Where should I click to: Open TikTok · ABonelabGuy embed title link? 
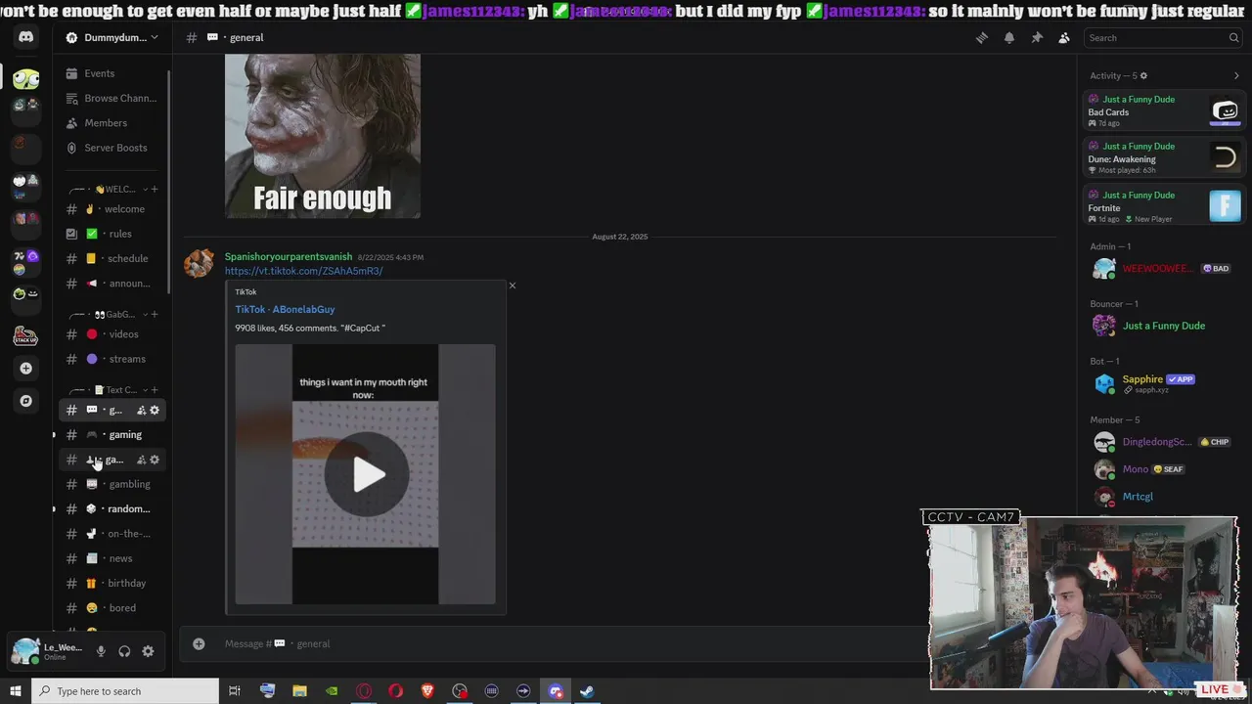click(x=285, y=309)
